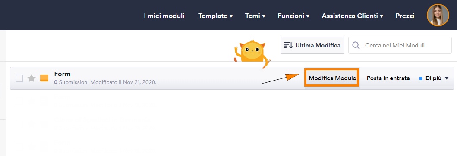The image size is (457, 156).
Task: Click the magnifier search icon
Action: coord(356,45)
